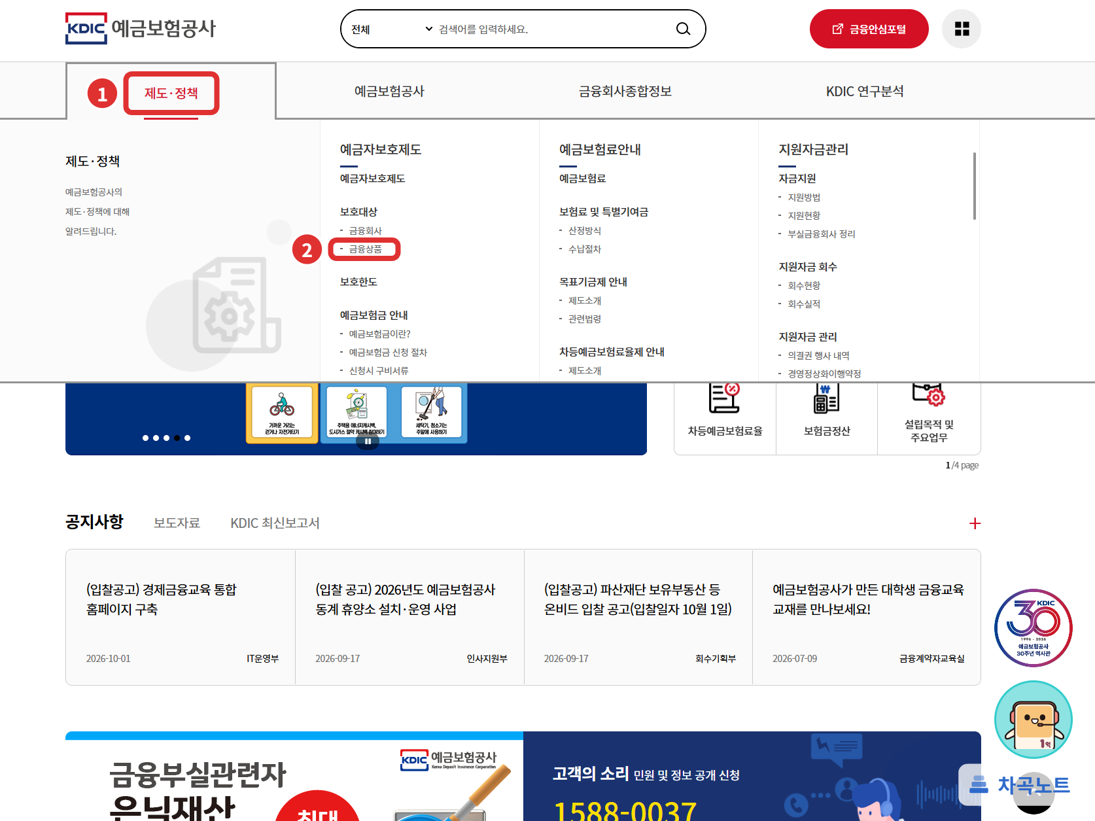Image resolution: width=1095 pixels, height=821 pixels.
Task: Open 예금보험금이란? link
Action: (379, 334)
